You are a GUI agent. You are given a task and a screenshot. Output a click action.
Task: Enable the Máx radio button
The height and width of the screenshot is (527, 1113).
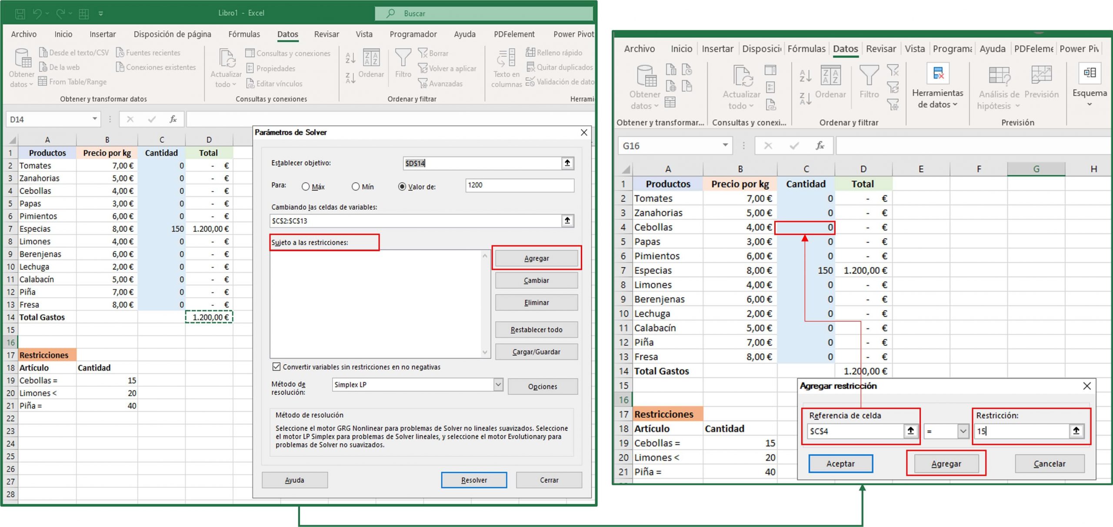point(305,186)
